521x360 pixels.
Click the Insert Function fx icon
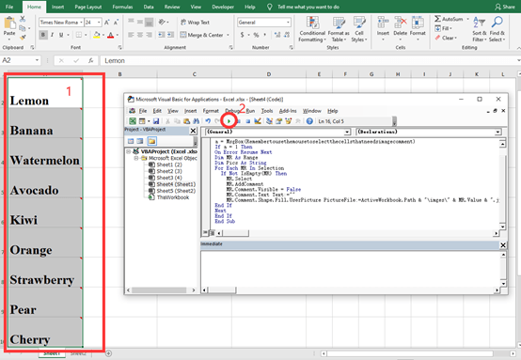click(90, 61)
